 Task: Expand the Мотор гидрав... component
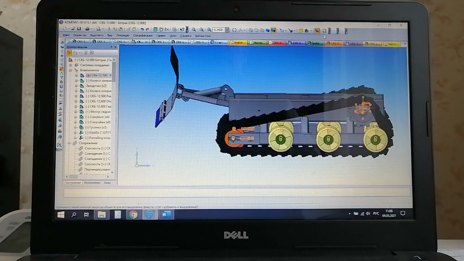coord(76,112)
